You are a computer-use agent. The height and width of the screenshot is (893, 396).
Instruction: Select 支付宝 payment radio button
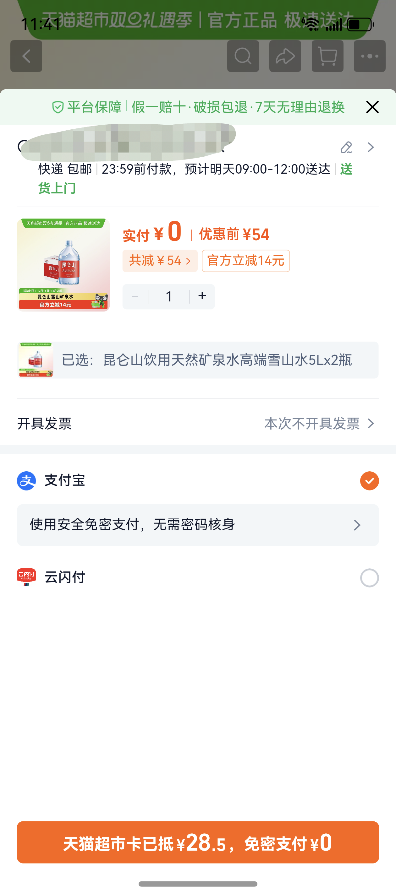(369, 481)
